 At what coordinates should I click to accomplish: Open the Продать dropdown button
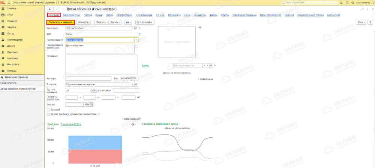coord(101,22)
